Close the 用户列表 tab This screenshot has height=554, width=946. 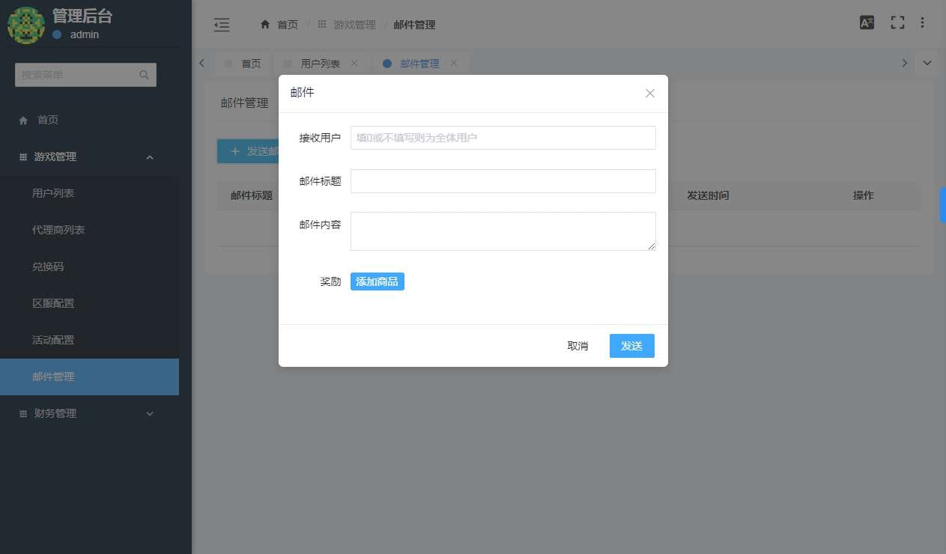(x=354, y=63)
